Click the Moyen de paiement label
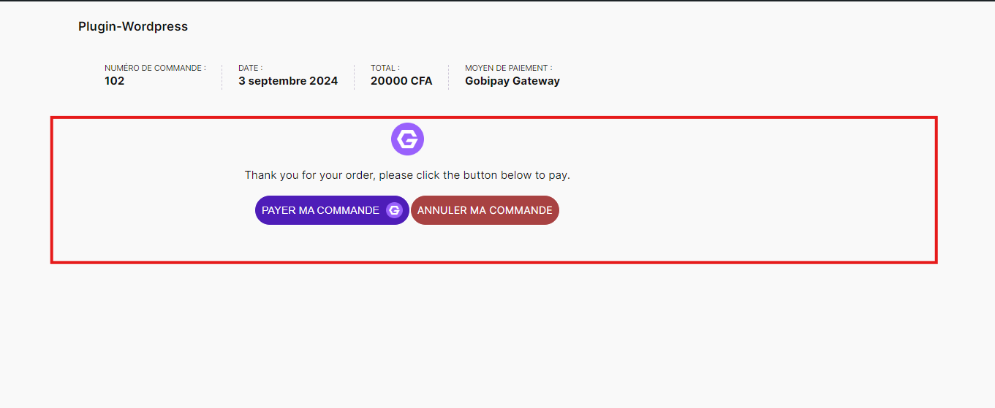 [x=508, y=68]
